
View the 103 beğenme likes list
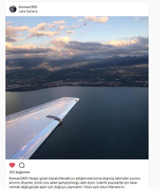pos(19,172)
